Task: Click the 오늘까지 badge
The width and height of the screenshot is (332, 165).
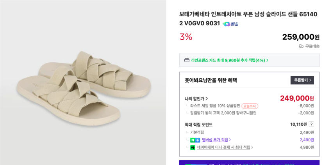Action: pos(250,106)
